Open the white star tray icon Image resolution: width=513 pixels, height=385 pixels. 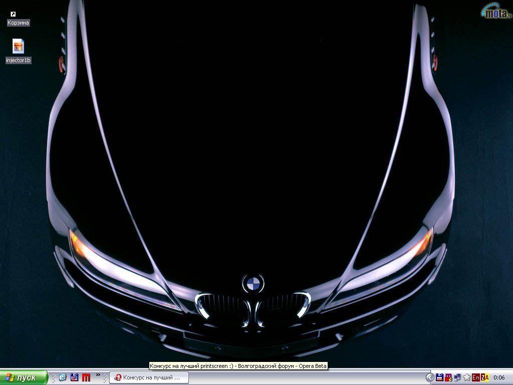tap(467, 378)
